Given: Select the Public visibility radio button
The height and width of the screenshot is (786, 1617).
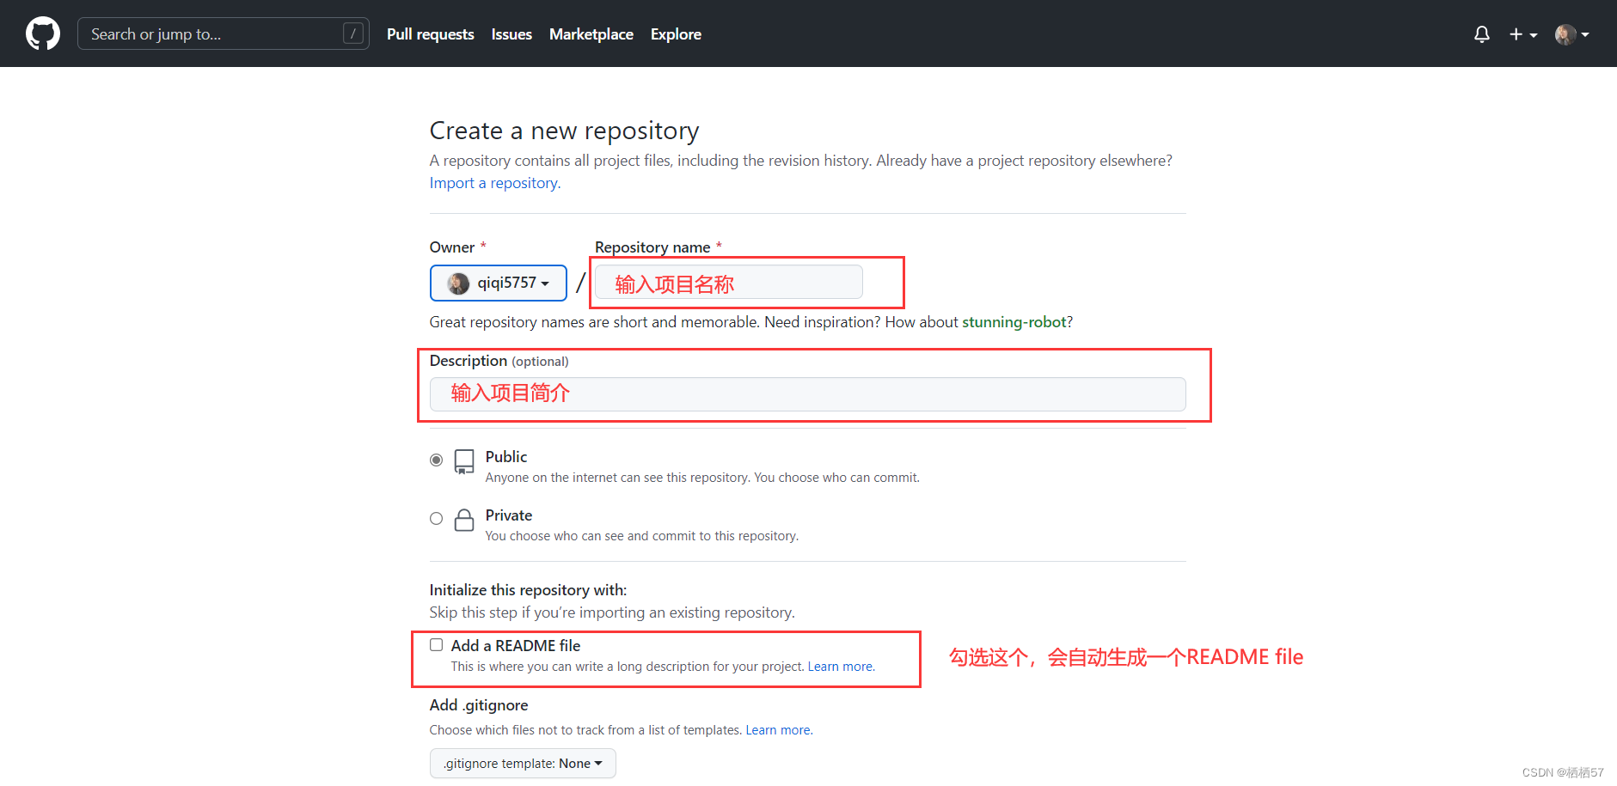Looking at the screenshot, I should point(437,460).
